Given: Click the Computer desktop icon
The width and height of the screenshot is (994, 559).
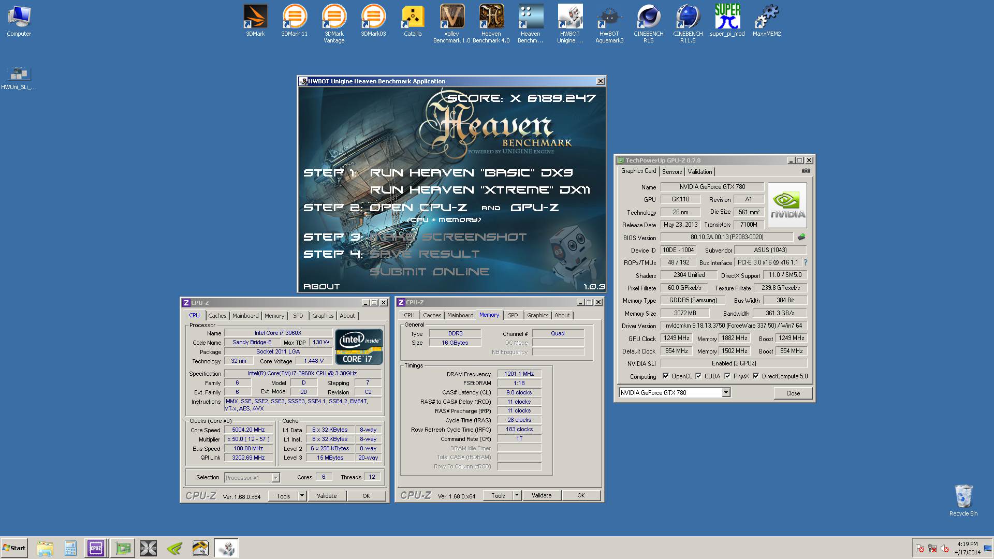Looking at the screenshot, I should pos(19,21).
